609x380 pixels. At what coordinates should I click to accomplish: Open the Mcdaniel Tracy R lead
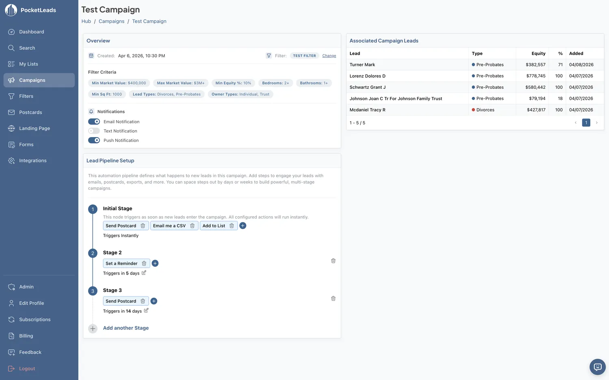(x=475, y=110)
